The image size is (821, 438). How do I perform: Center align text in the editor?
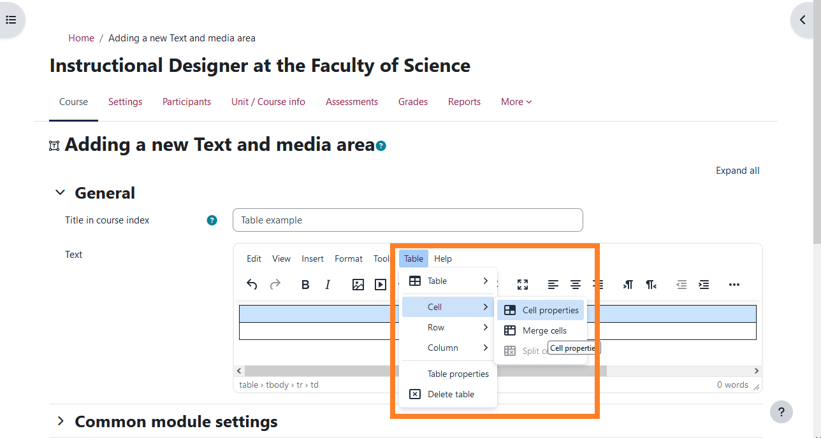[x=576, y=285]
